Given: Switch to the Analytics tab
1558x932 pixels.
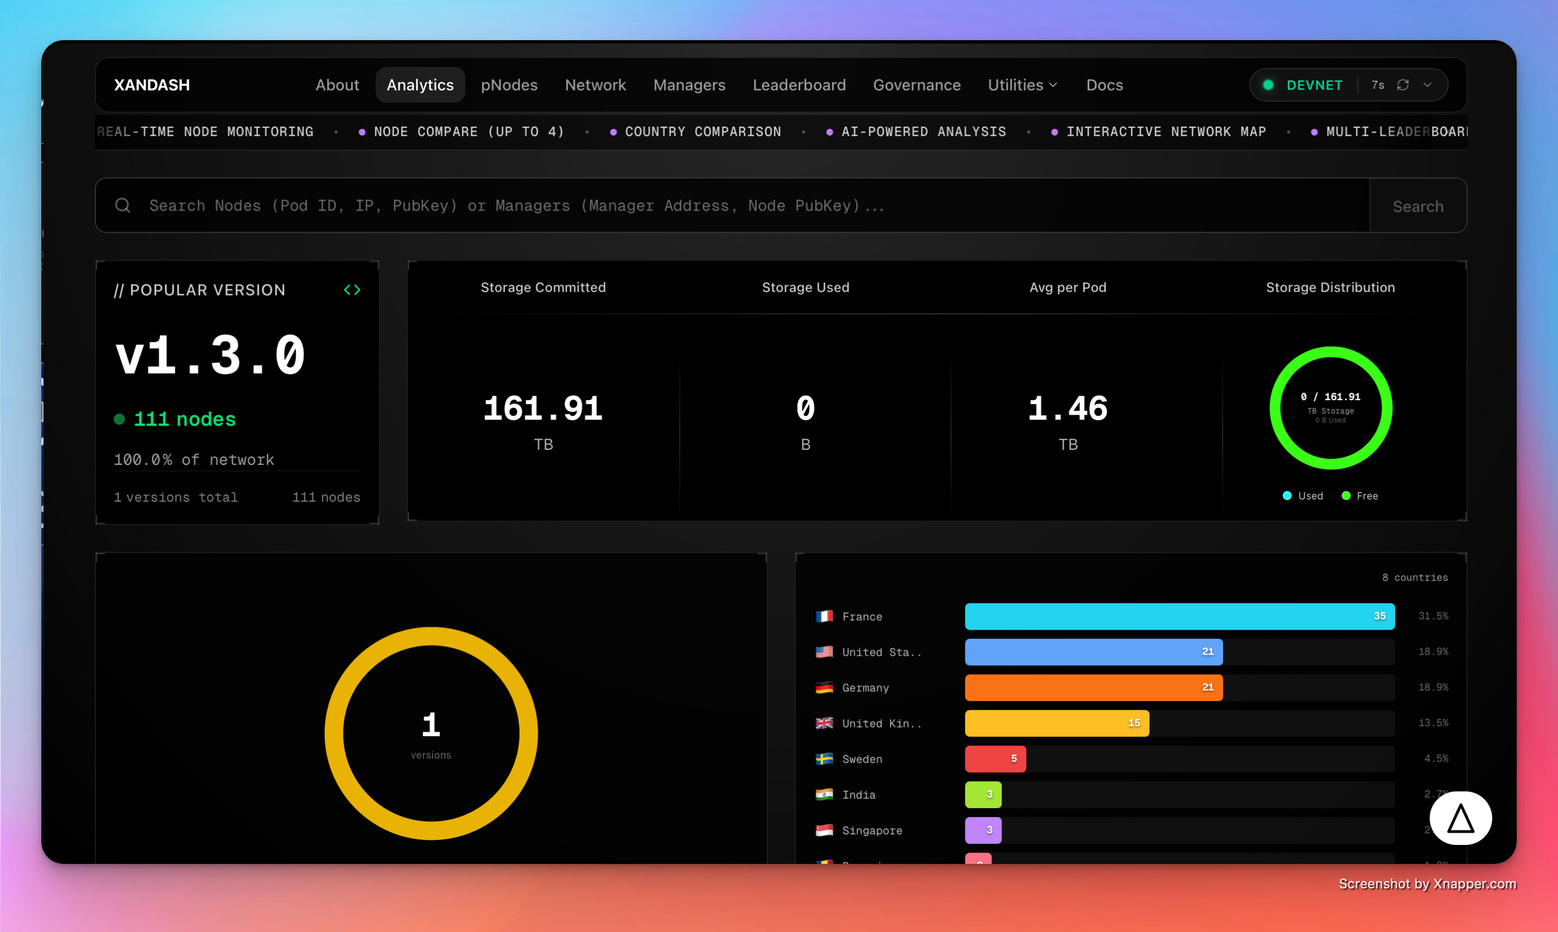Looking at the screenshot, I should tap(420, 85).
